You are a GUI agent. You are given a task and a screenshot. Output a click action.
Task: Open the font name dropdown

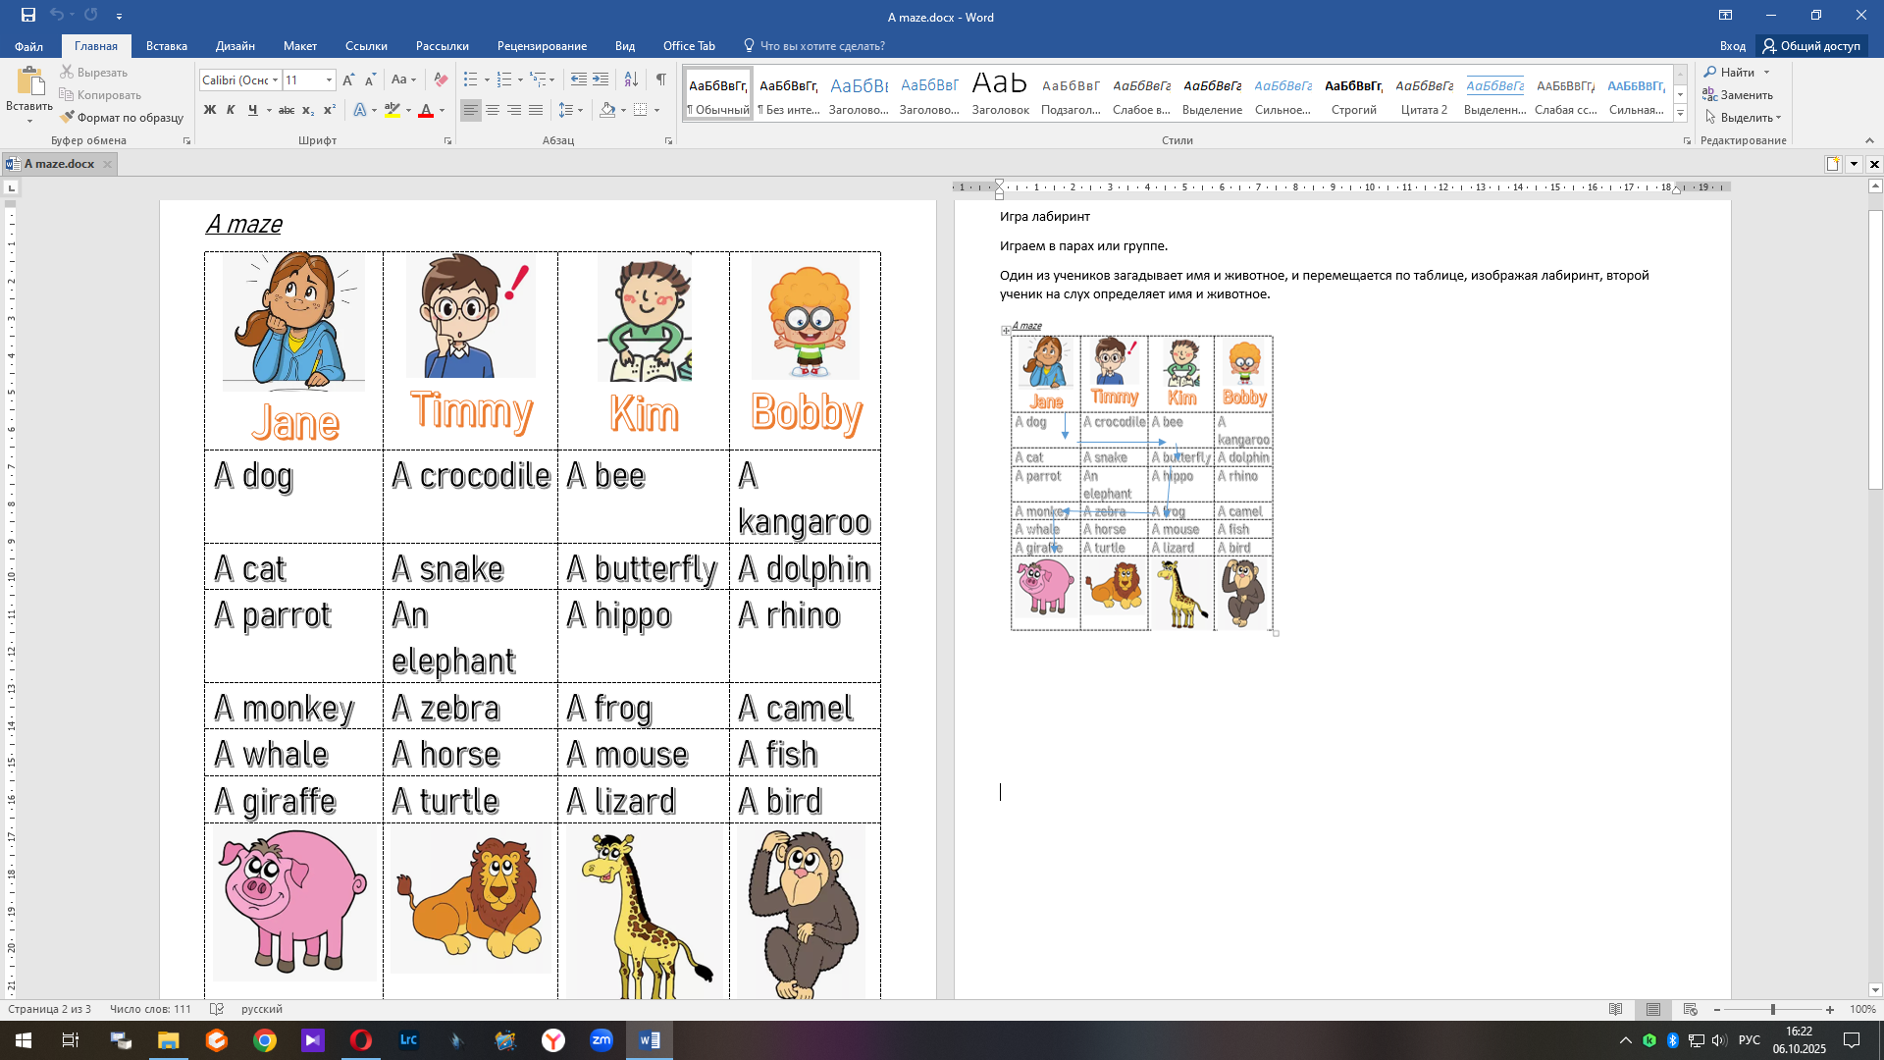[x=276, y=80]
